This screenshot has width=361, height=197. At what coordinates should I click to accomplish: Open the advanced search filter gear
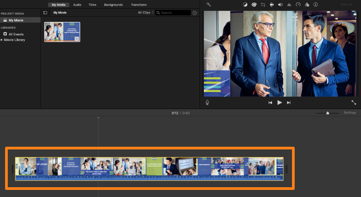(x=195, y=12)
